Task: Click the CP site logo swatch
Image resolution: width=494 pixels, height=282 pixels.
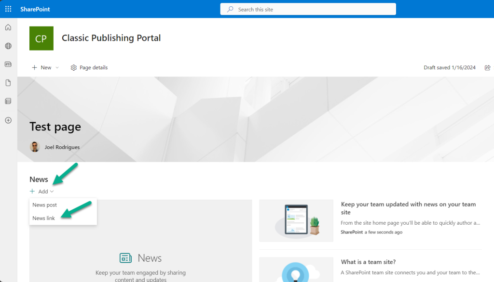Action: click(41, 38)
